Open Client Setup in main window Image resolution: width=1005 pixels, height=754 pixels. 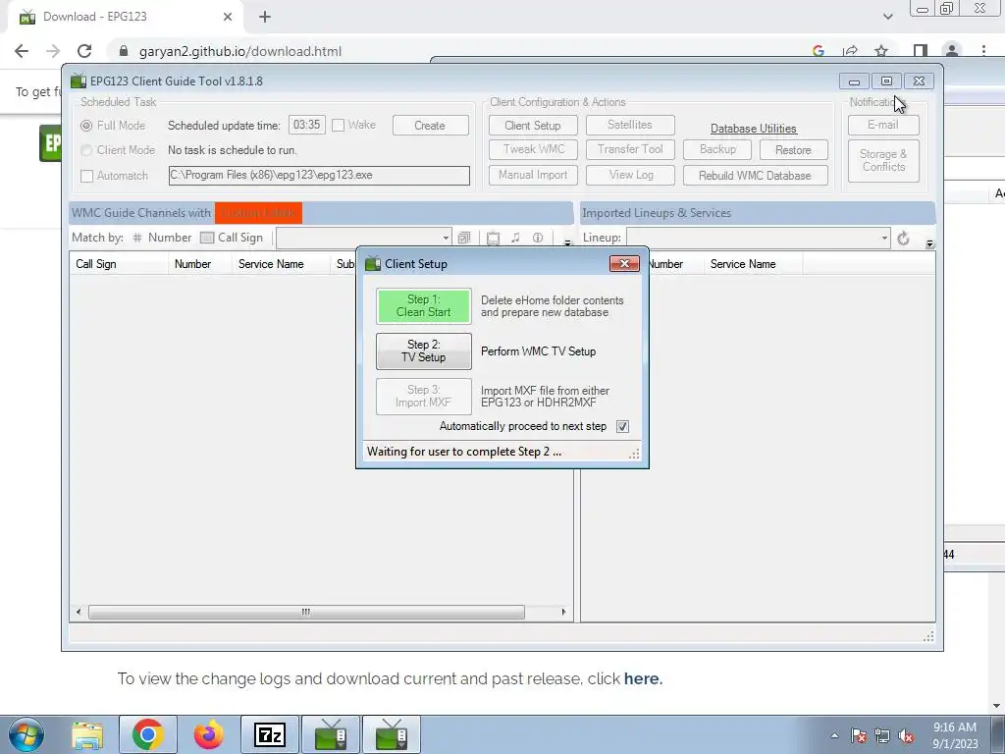(533, 126)
